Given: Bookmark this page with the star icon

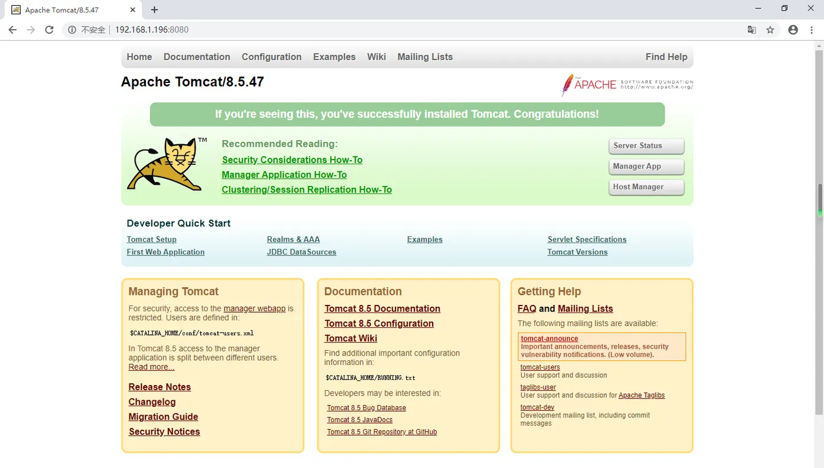Looking at the screenshot, I should (770, 29).
